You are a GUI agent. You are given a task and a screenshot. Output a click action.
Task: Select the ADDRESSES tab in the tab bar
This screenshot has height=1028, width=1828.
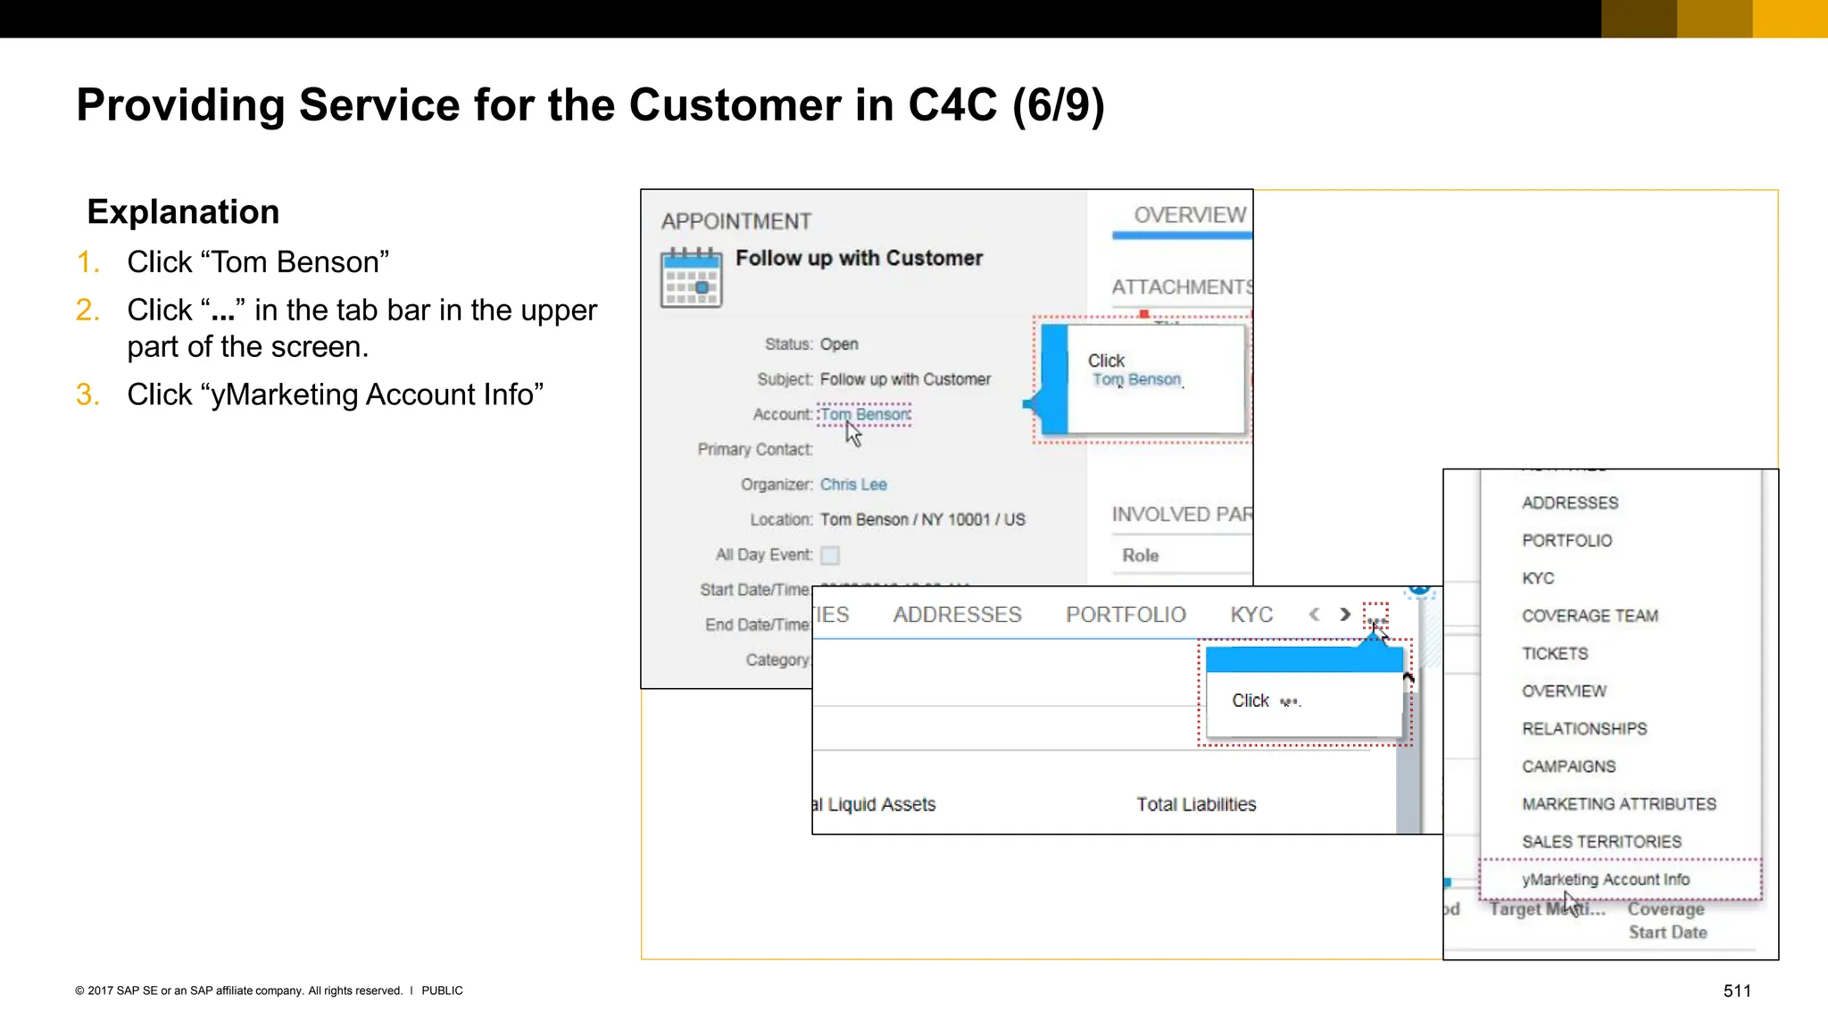(957, 615)
